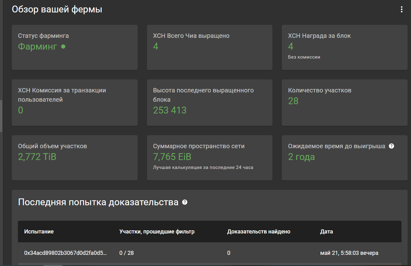The image size is (411, 266).
Task: Select challenge hash 0x34acd89802b3067d0d2fa0d5
Action: click(65, 253)
